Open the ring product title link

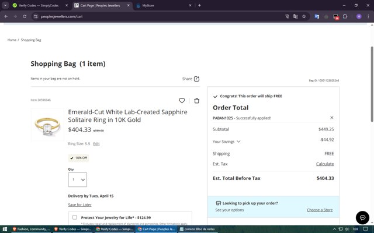(127, 116)
